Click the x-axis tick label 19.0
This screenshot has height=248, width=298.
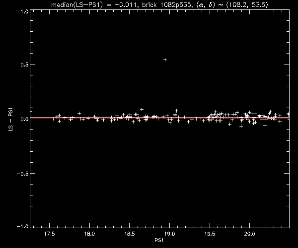pos(169,234)
